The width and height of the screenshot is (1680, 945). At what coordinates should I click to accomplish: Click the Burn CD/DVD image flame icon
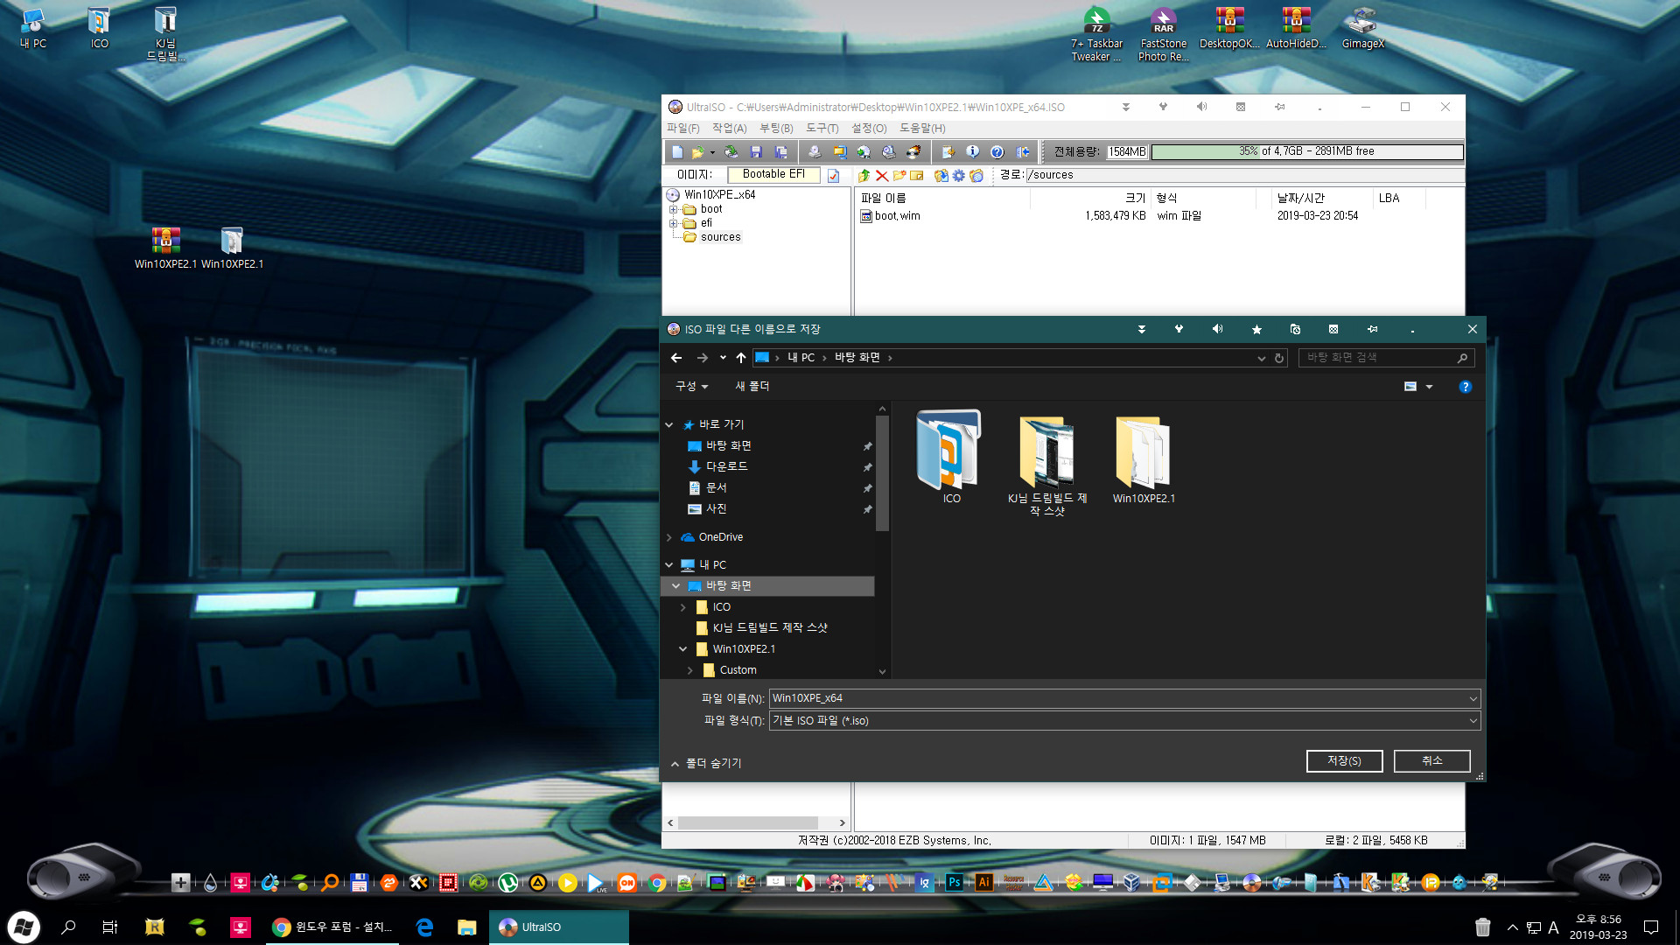click(913, 152)
